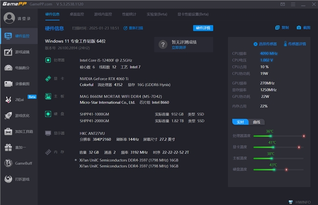Viewport: 318px width, 205px height.
Task: Open 加加工具箱 toolbox icon
Action: coord(8,132)
